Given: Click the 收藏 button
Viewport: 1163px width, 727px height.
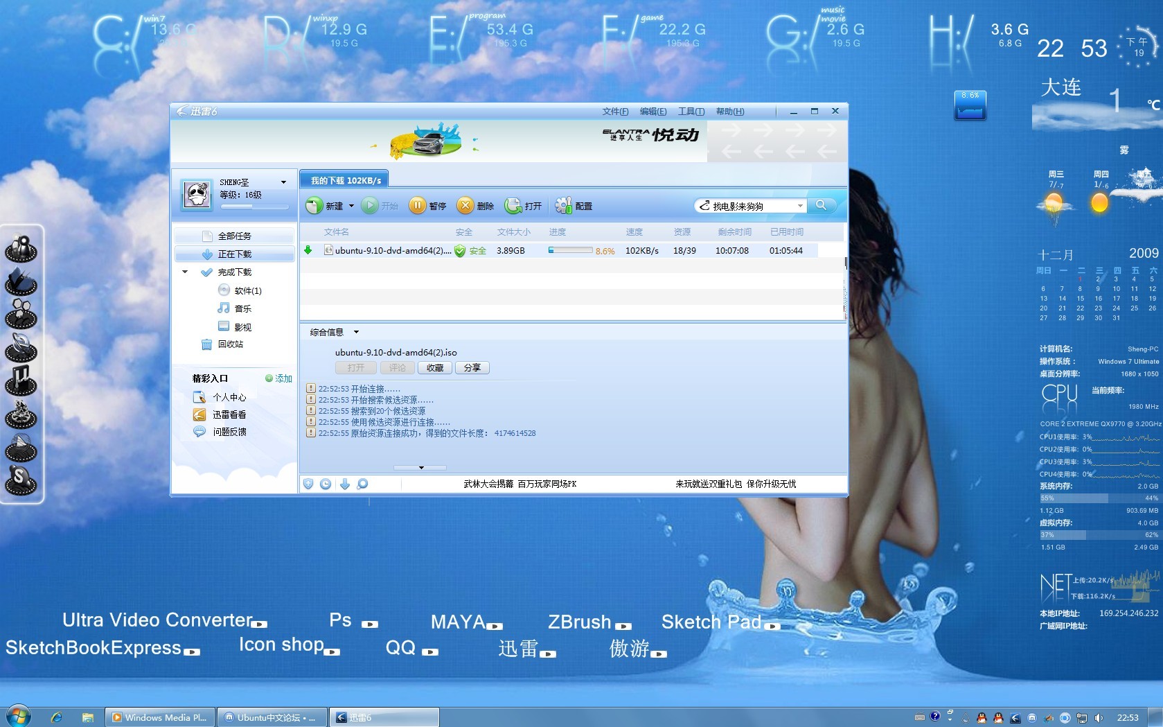Looking at the screenshot, I should 435,368.
